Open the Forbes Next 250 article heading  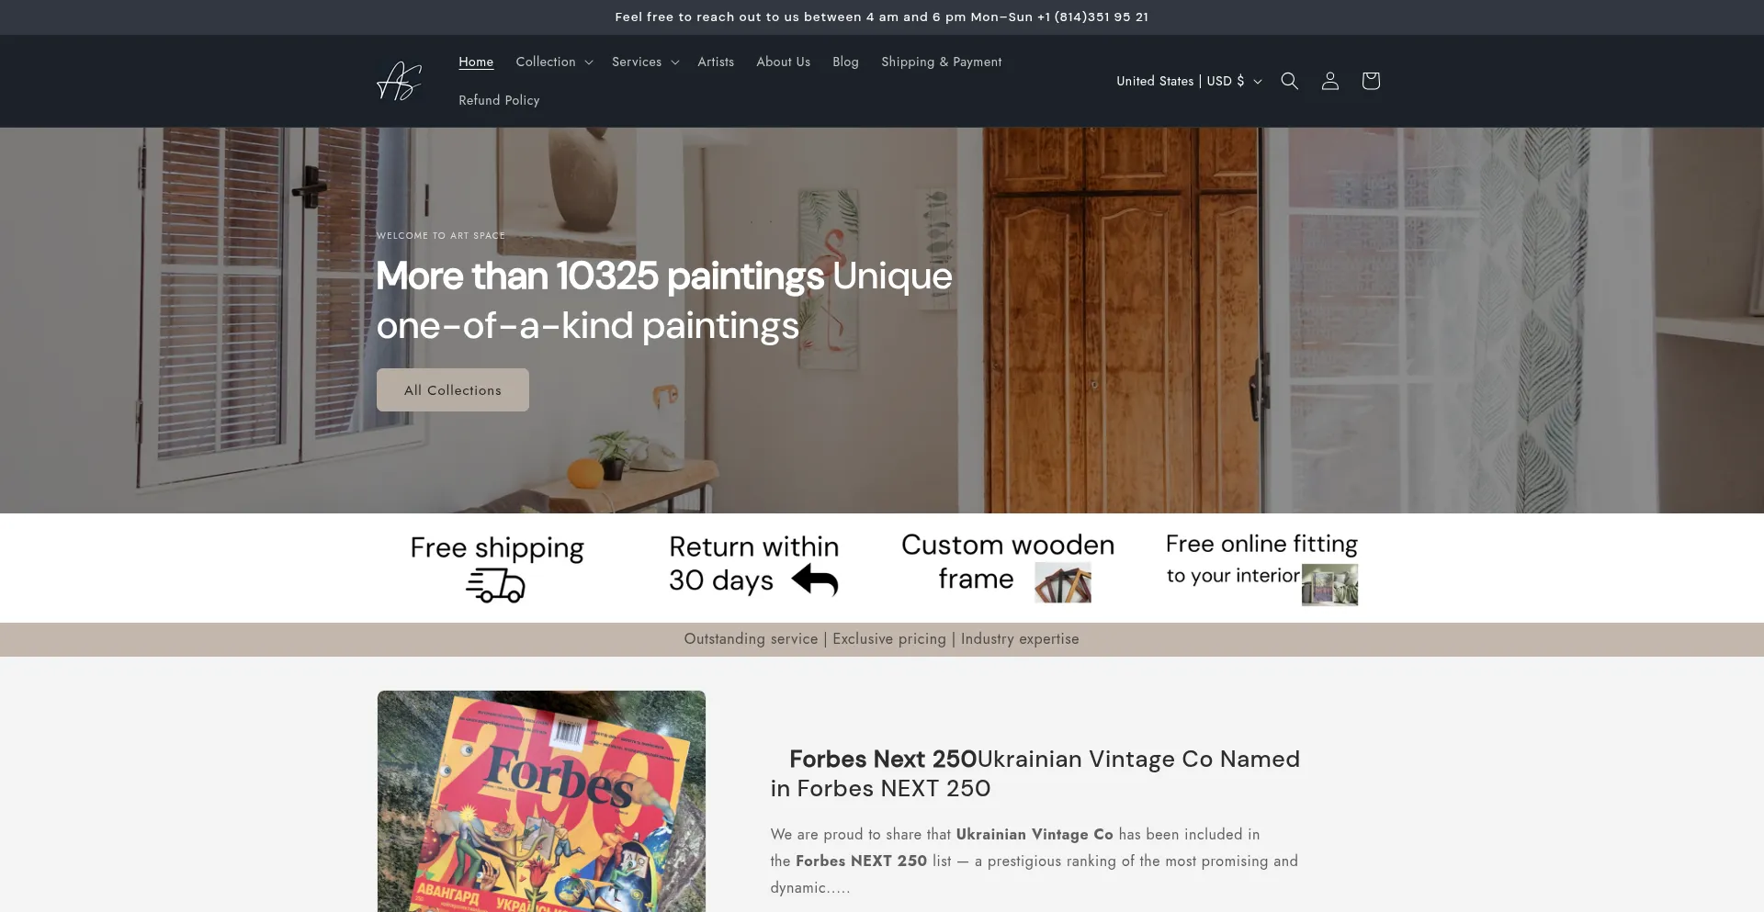point(1035,773)
